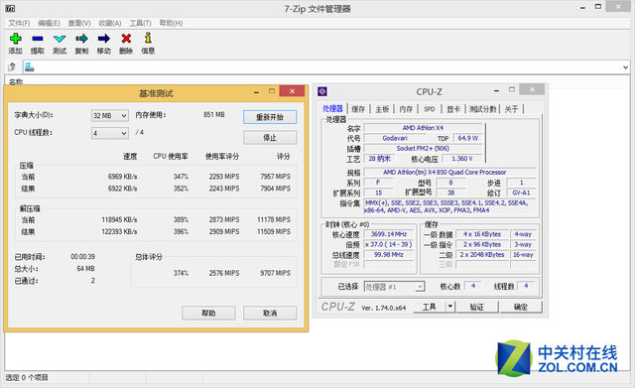Click the Test (测试) checkmark icon

(60, 39)
